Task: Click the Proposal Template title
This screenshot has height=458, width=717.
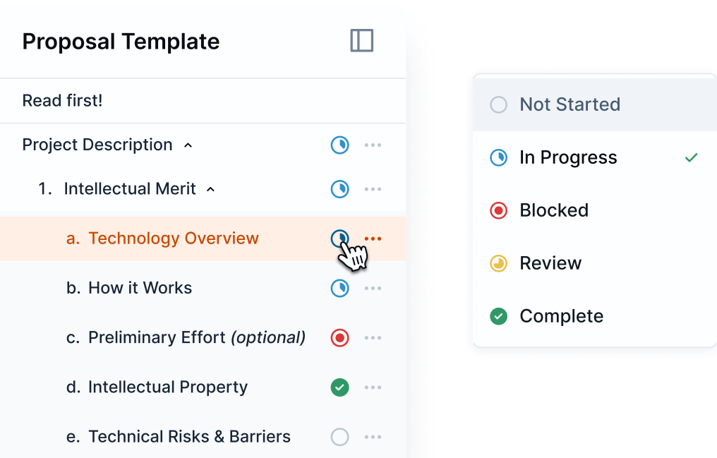Action: tap(120, 41)
